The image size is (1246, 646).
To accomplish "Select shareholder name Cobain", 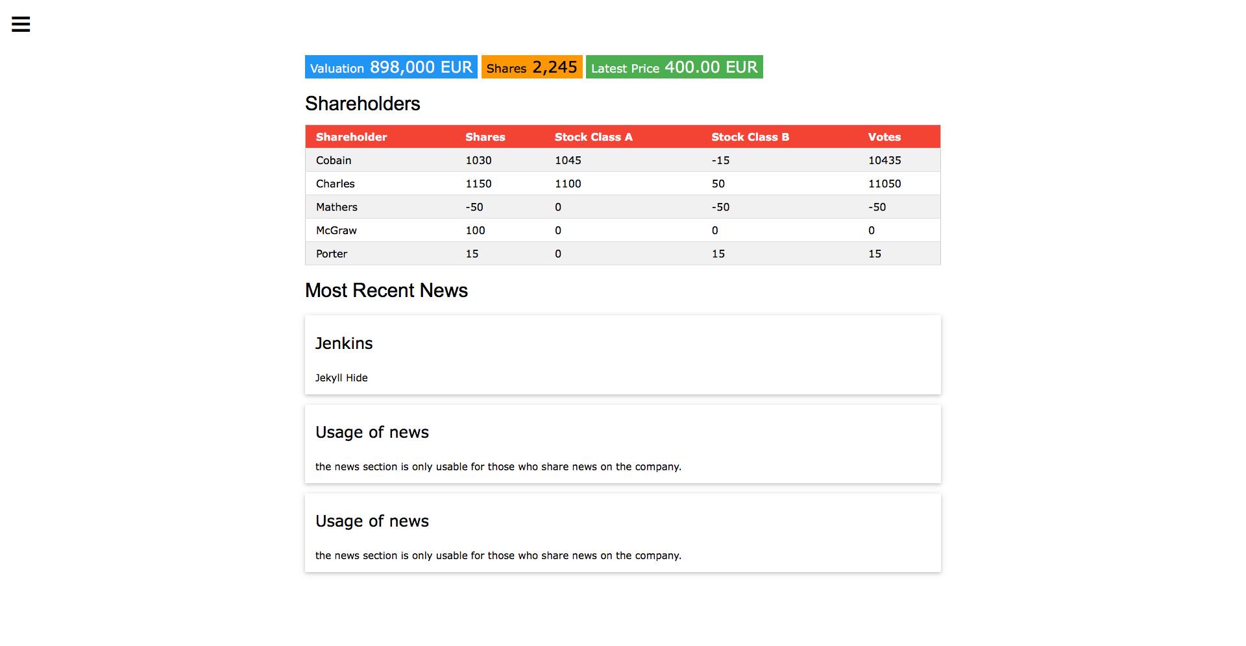I will [x=334, y=160].
